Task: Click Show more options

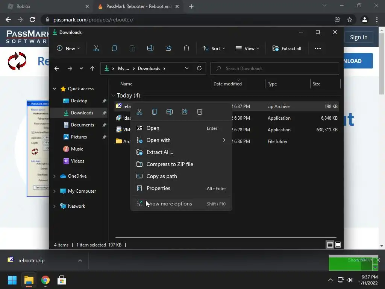Action: click(182, 204)
